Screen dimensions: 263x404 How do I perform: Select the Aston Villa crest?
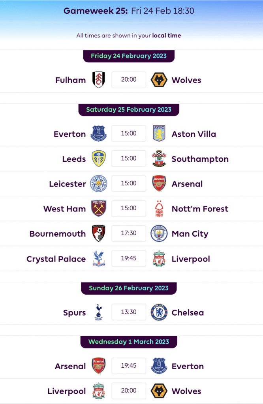coord(159,133)
